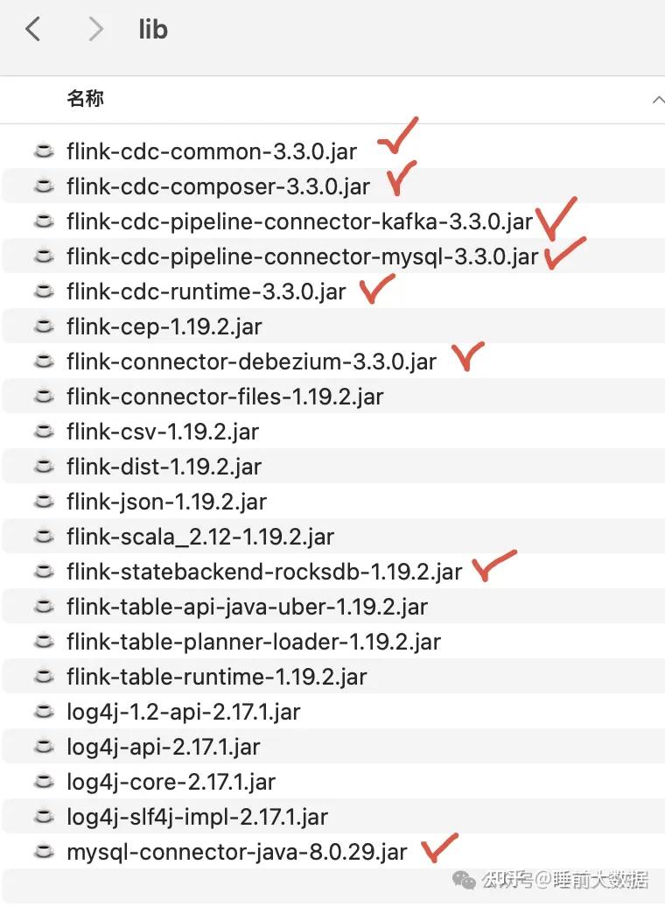Click the sort chevron on the 名称 column

pyautogui.click(x=658, y=99)
